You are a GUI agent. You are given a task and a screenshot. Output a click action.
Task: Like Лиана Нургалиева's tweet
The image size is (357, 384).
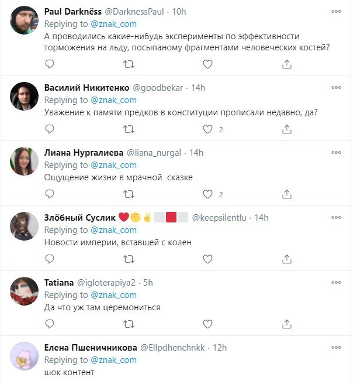pyautogui.click(x=207, y=194)
